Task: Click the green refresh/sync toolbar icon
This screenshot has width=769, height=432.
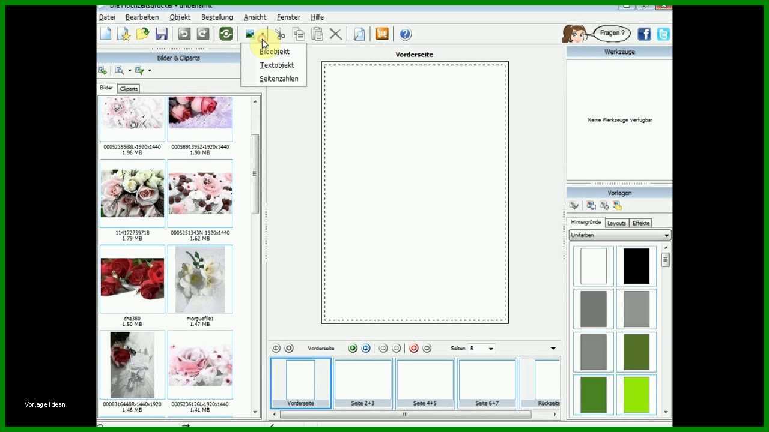Action: [226, 34]
